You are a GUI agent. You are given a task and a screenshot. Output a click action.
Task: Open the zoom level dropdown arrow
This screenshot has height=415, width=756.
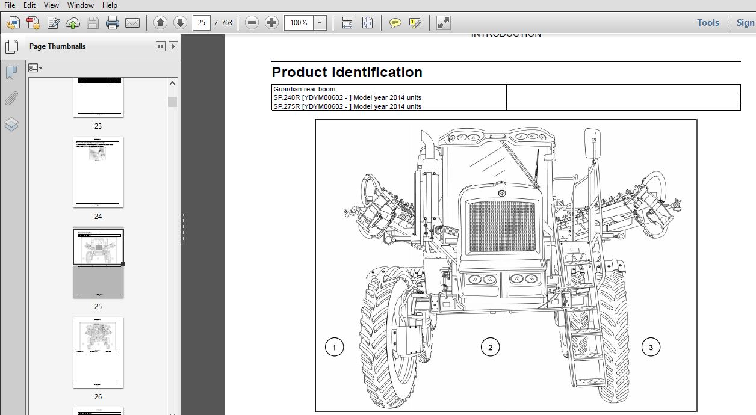pyautogui.click(x=320, y=23)
